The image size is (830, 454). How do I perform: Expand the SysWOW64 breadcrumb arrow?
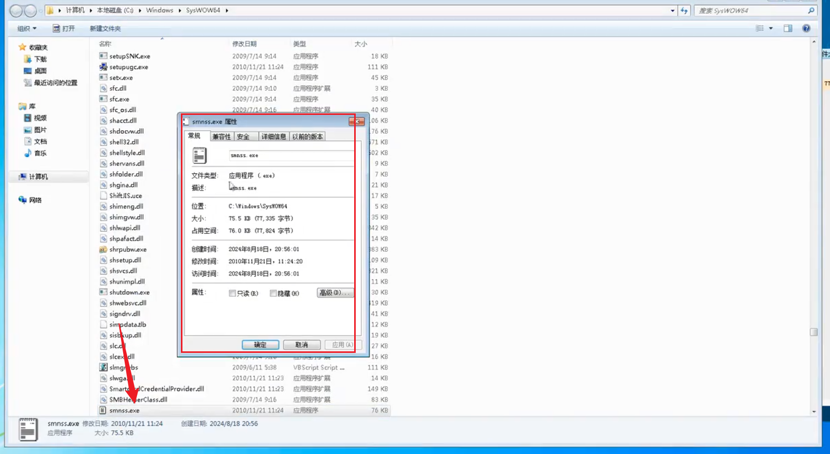[x=226, y=10]
